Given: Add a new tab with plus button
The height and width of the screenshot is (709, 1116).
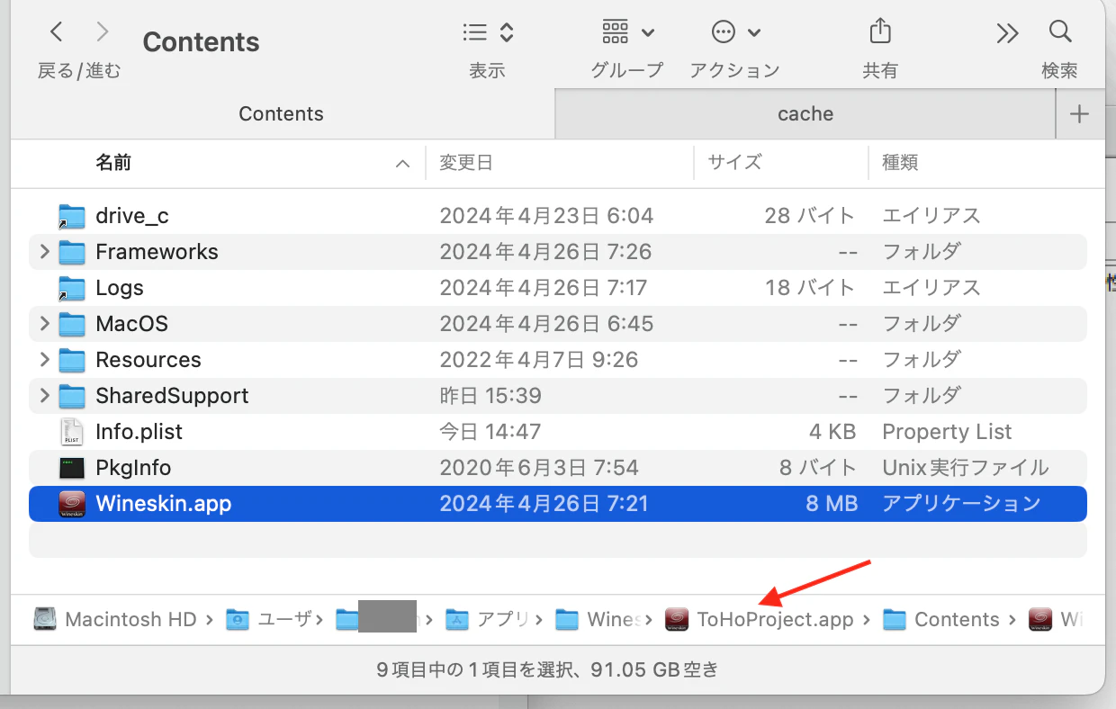Looking at the screenshot, I should point(1079,114).
